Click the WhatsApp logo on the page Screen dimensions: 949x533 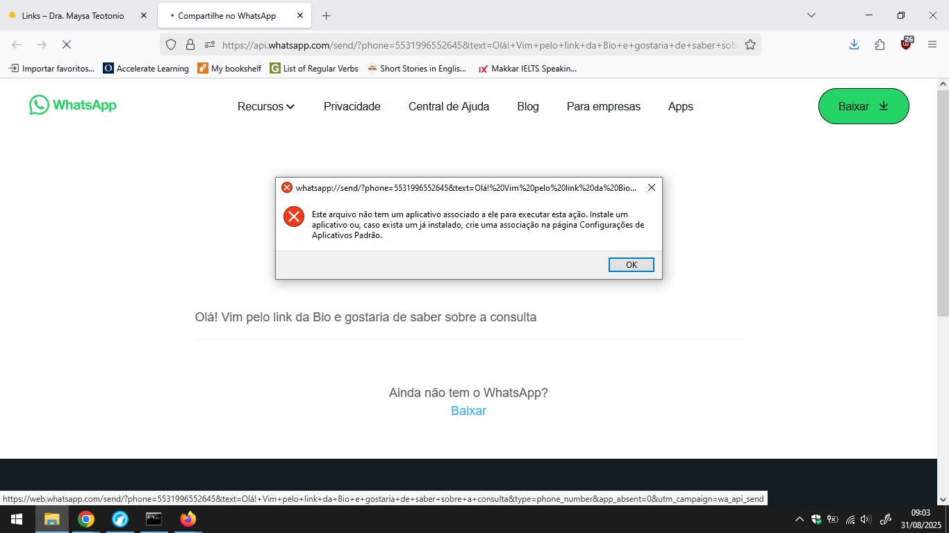point(73,105)
